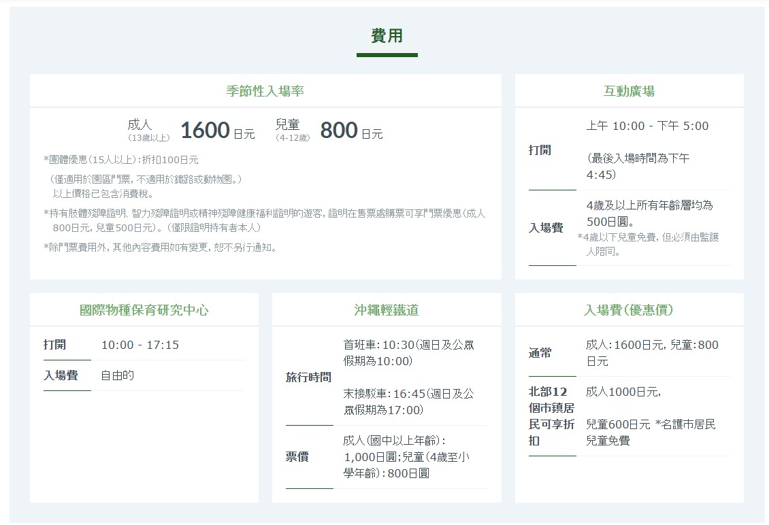Screen dimensions: 769x525
Task: Click note about fee changes without notice
Action: pyautogui.click(x=160, y=248)
